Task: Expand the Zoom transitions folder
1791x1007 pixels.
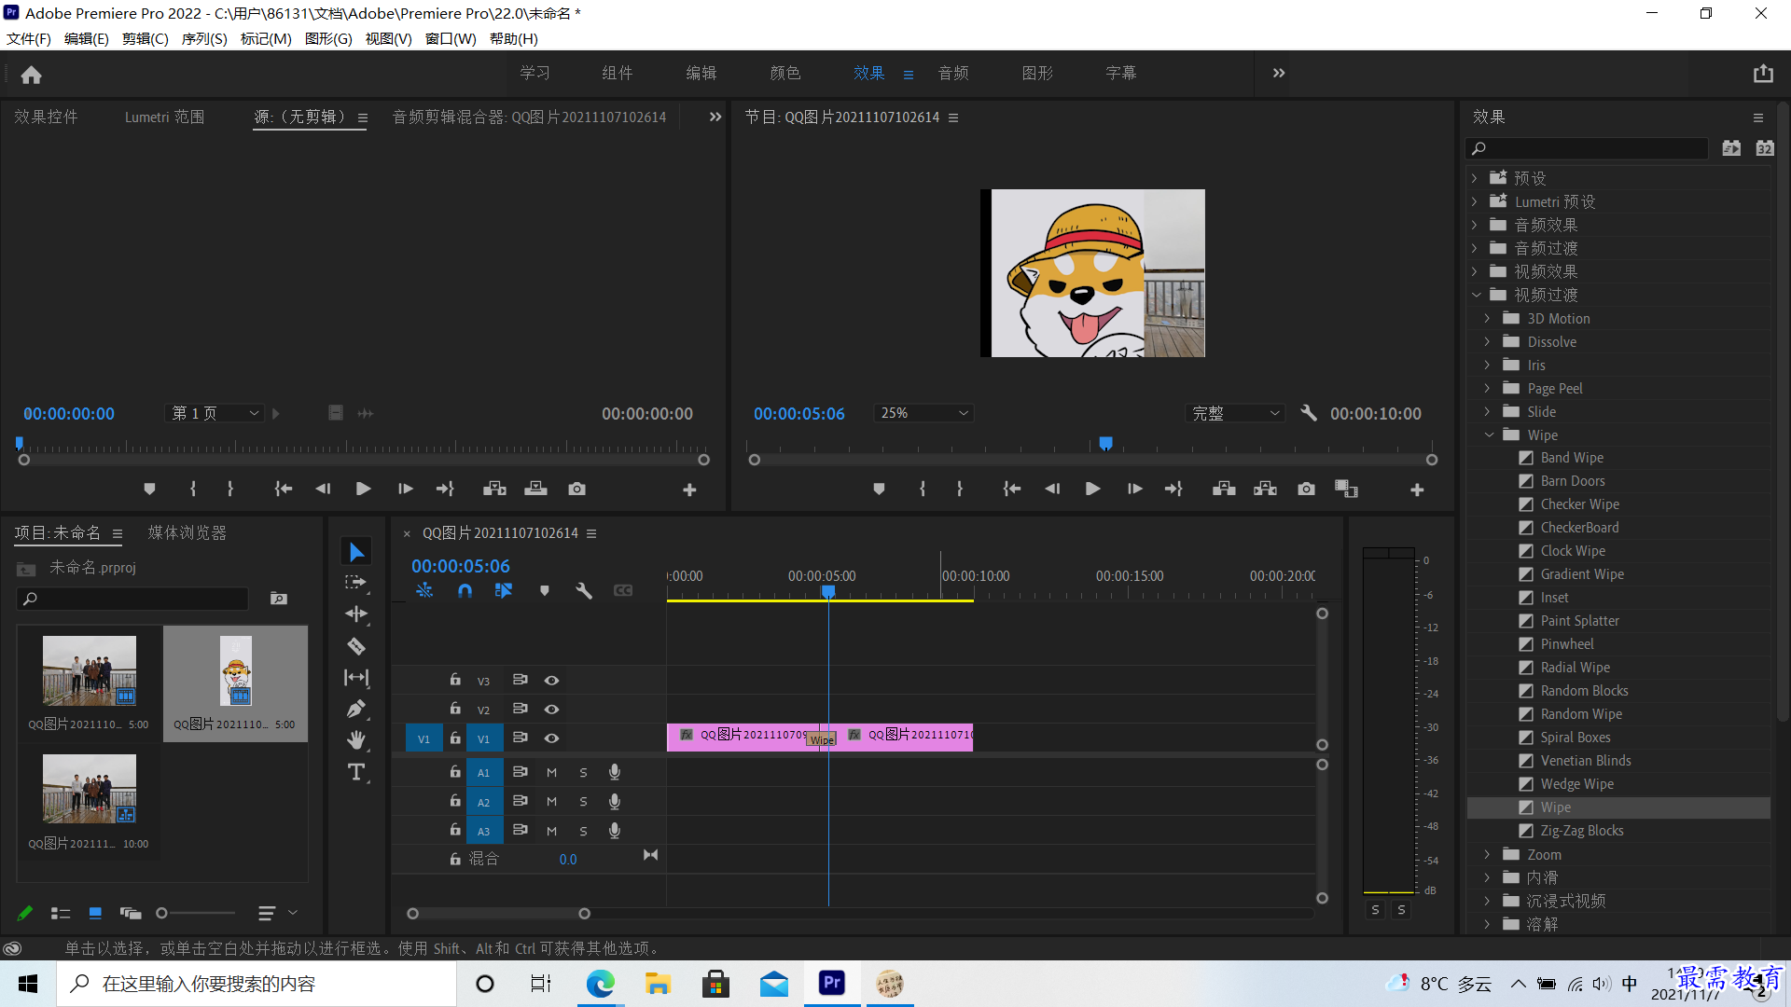Action: click(x=1488, y=854)
